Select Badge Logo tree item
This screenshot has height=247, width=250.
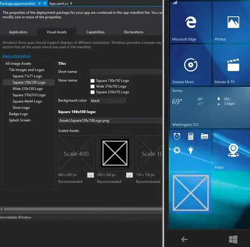[19, 114]
